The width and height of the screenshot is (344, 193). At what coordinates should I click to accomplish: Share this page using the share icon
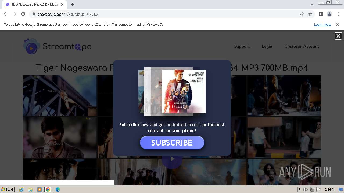(x=302, y=14)
